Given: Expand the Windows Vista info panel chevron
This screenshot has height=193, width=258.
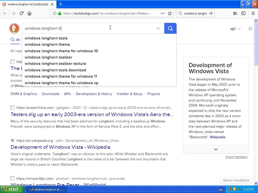Looking at the screenshot, I should point(216,149).
